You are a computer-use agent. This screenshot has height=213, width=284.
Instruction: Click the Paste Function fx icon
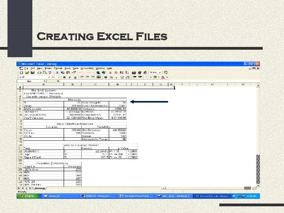(x=116, y=73)
